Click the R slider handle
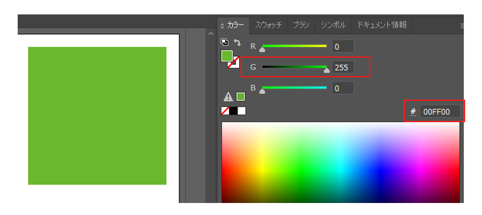482x215 pixels. pos(262,50)
